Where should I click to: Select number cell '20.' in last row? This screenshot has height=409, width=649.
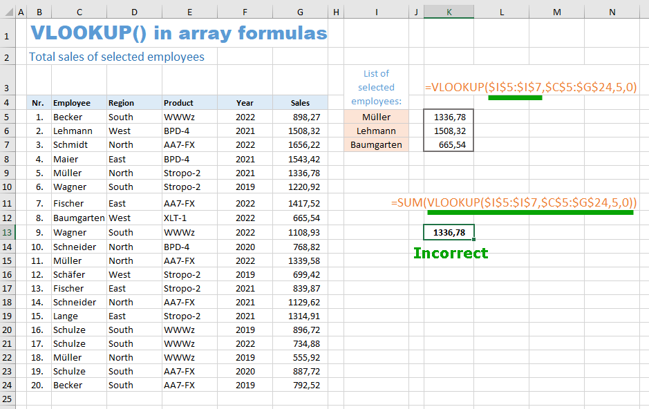38,385
